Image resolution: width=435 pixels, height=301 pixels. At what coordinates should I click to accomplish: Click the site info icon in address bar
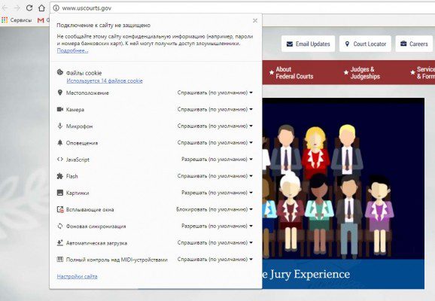pyautogui.click(x=56, y=8)
